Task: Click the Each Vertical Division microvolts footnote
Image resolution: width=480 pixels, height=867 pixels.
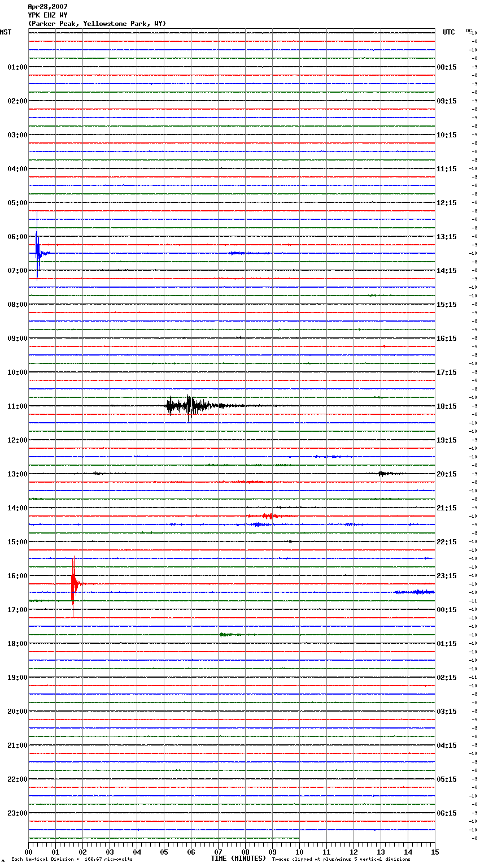Action: tap(72, 859)
